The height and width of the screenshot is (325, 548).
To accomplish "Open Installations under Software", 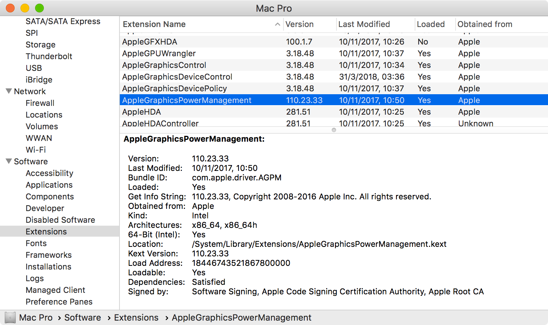I will pos(48,267).
